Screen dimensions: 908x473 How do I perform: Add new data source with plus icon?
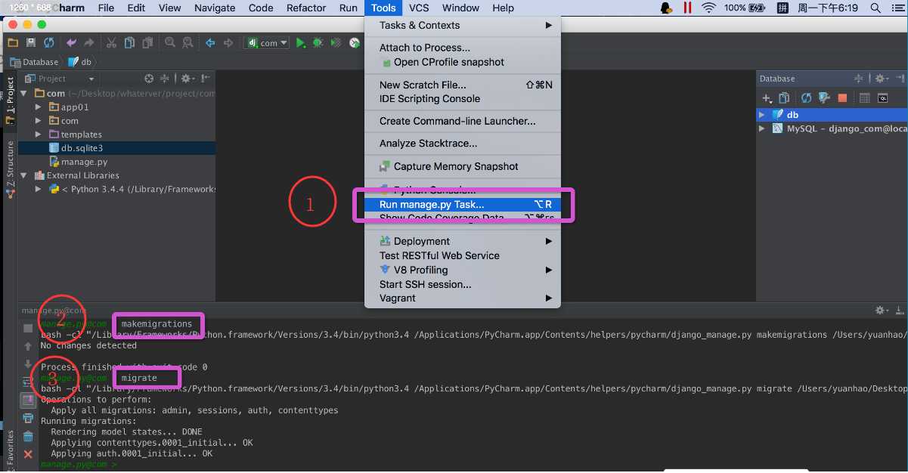coord(767,98)
